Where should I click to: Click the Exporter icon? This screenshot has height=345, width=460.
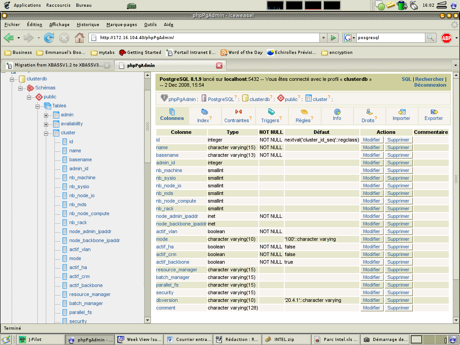click(433, 112)
